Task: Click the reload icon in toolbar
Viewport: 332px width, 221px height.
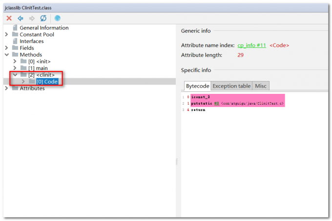Action: pos(43,18)
